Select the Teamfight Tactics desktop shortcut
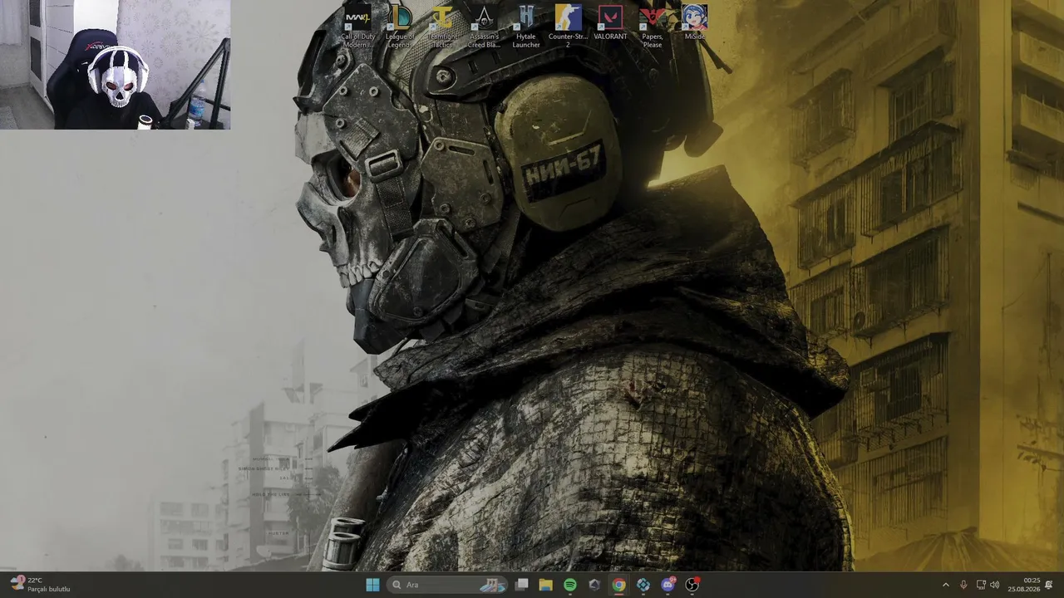1064x598 pixels. (442, 26)
